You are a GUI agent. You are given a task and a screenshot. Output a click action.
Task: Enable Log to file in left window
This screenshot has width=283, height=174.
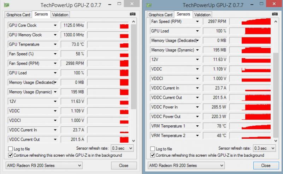(11, 149)
